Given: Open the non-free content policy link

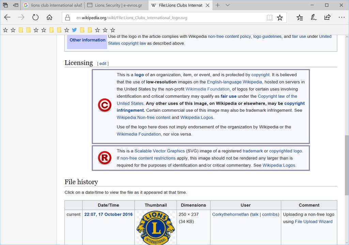Looking at the screenshot, I should (229, 36).
